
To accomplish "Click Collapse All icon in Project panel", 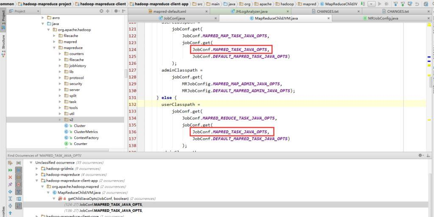I will click(x=108, y=11).
